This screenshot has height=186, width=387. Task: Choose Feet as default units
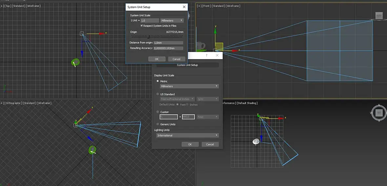tap(178, 105)
